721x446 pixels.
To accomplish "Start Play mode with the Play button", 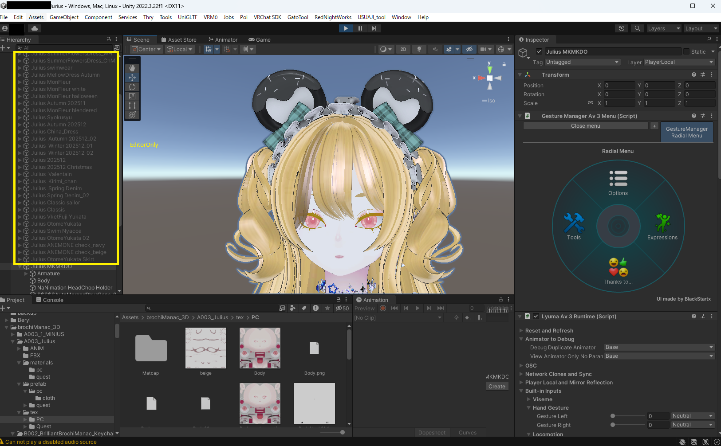I will 346,28.
